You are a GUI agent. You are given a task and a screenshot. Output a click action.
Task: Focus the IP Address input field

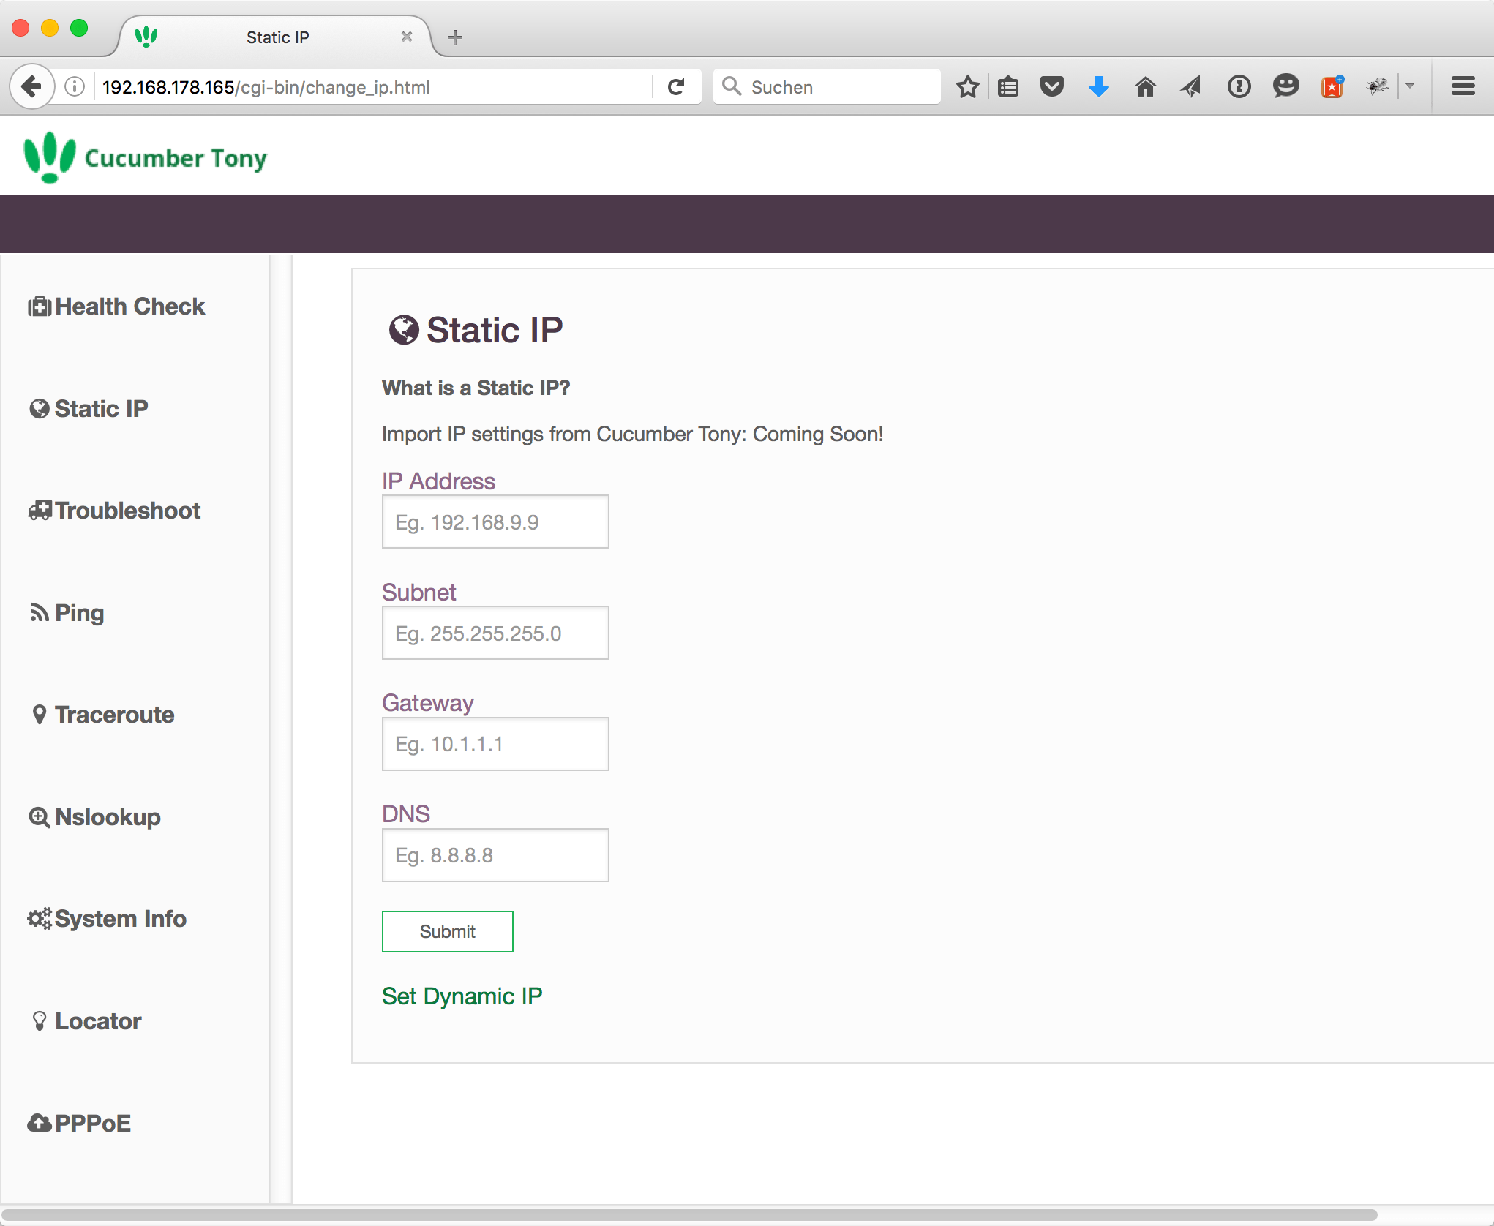point(495,522)
